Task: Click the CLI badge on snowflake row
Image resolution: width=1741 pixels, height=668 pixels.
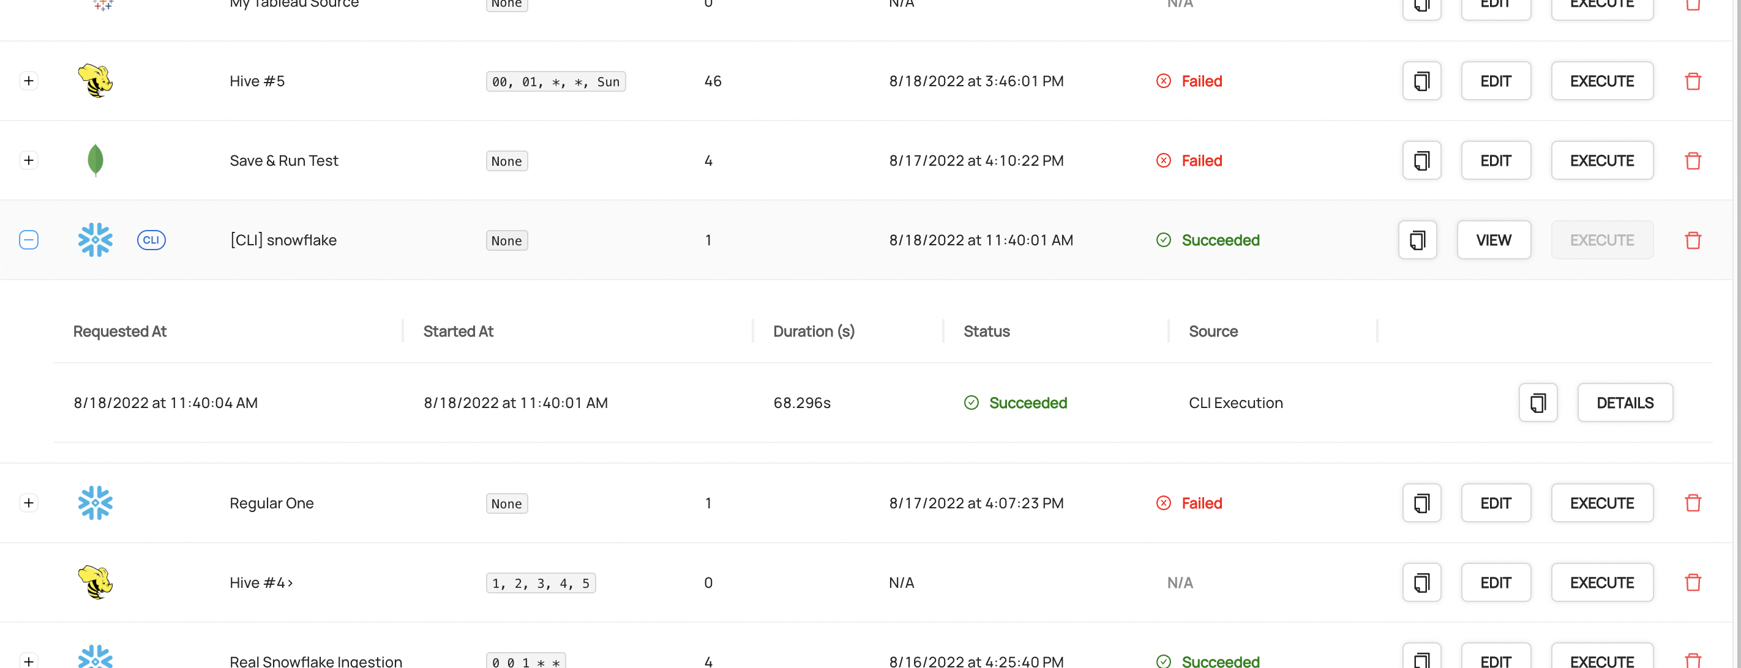Action: coord(151,240)
